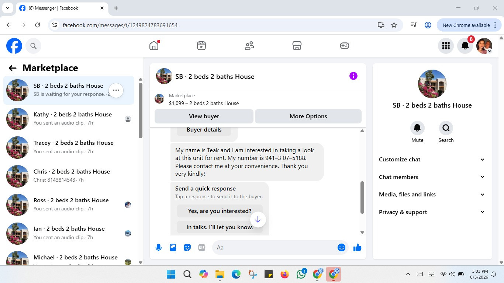The width and height of the screenshot is (504, 283).
Task: Send quick reply 'Yes, are you interested?'
Action: [220, 211]
